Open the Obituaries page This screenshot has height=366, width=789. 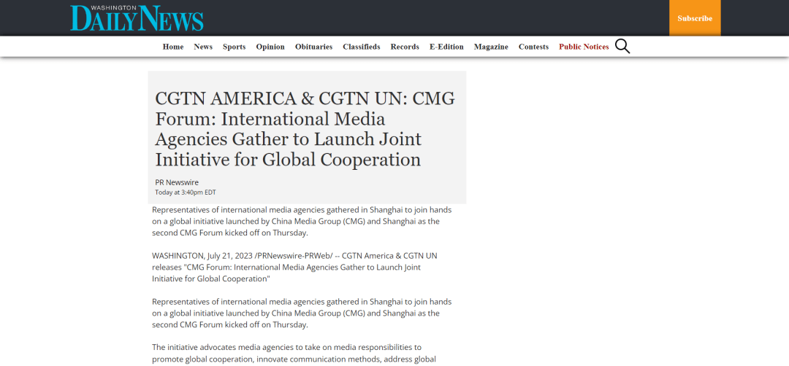point(314,47)
